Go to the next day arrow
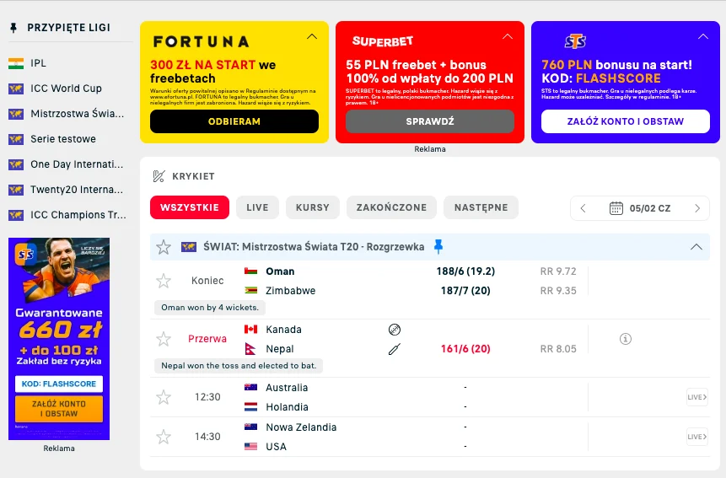 [697, 208]
